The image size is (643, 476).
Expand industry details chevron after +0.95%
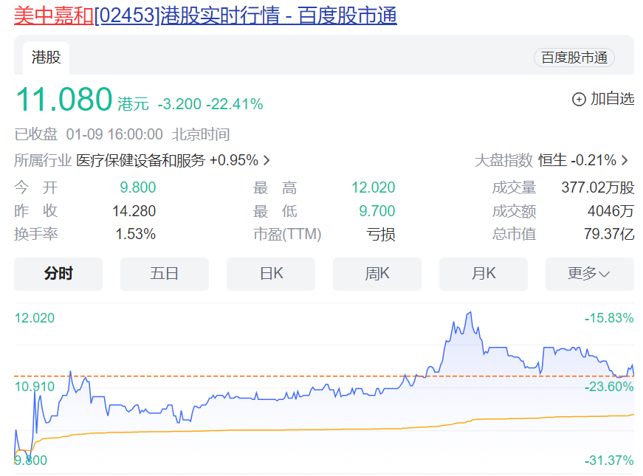pos(267,160)
